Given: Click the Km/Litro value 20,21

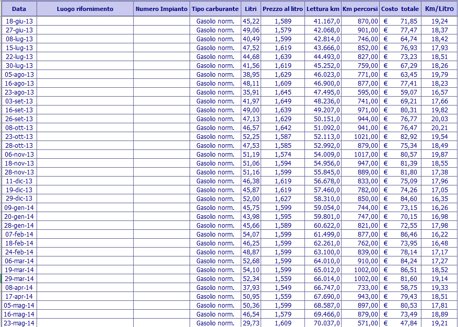Looking at the screenshot, I should (439, 127).
